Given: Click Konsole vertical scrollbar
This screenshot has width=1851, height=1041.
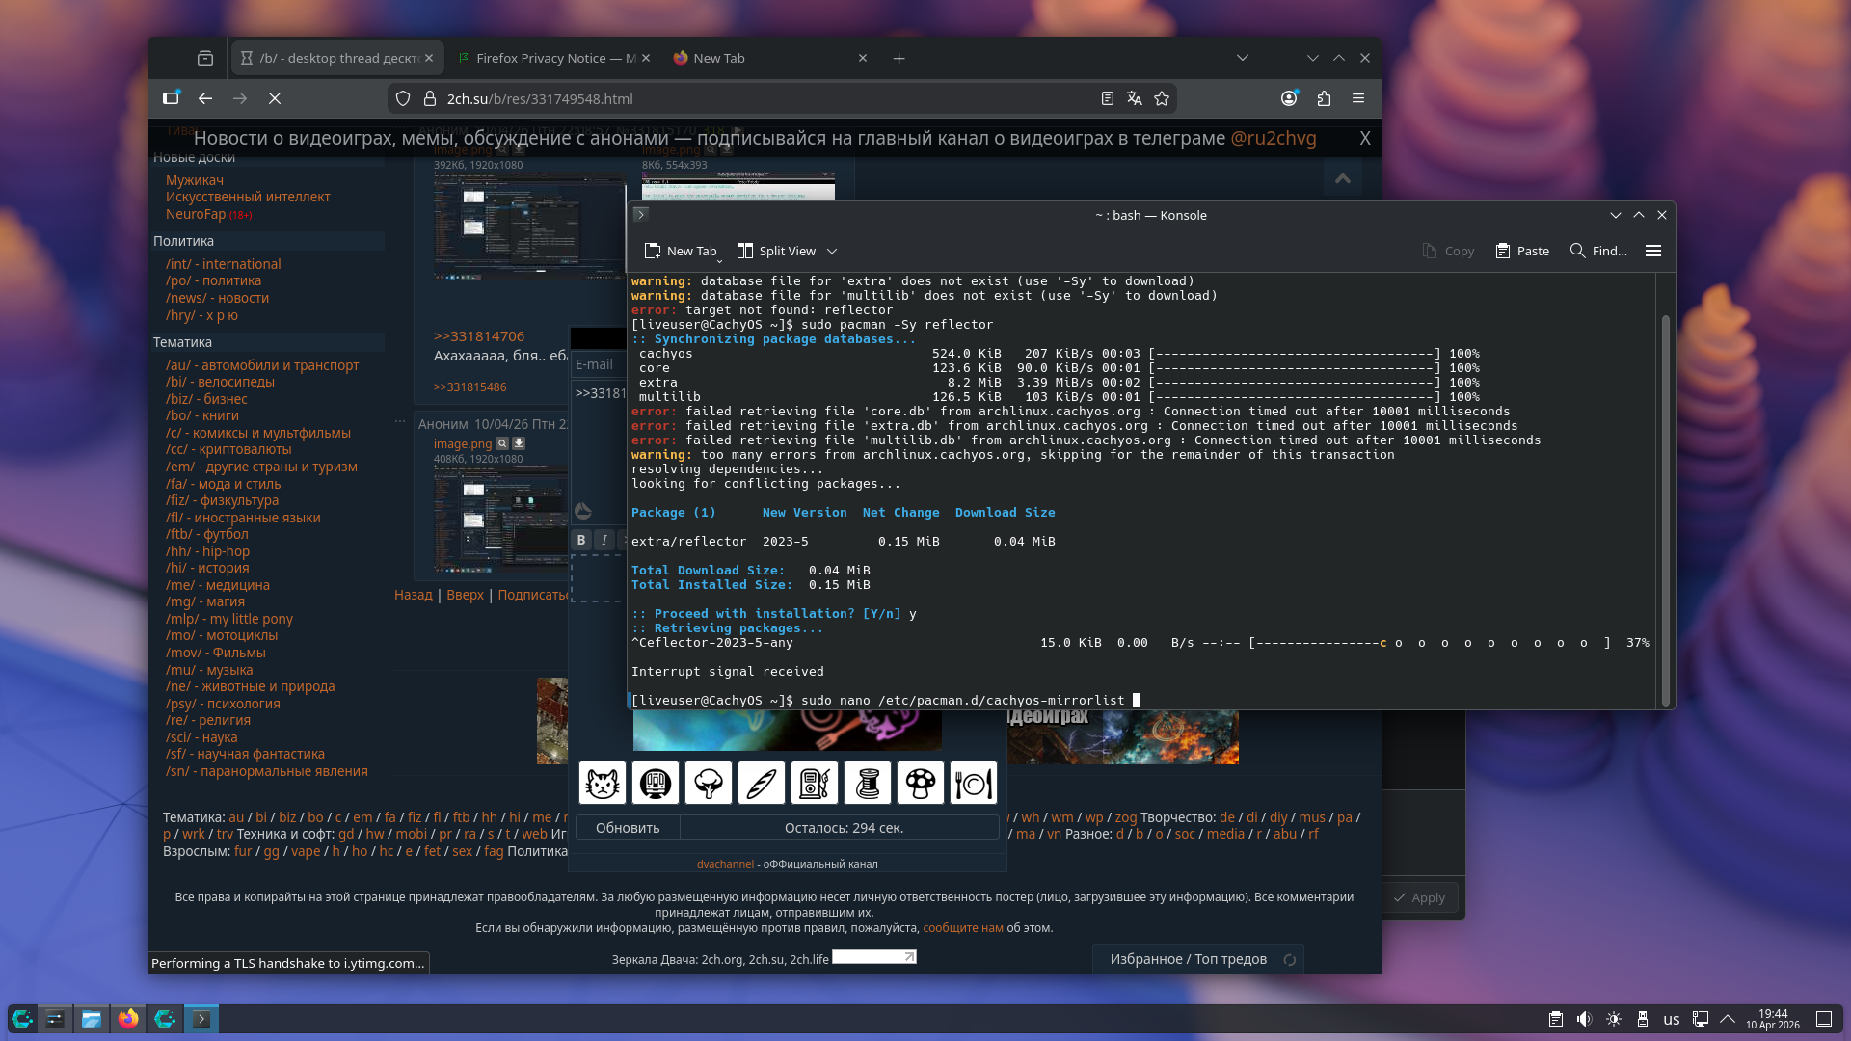Looking at the screenshot, I should pos(1665,511).
